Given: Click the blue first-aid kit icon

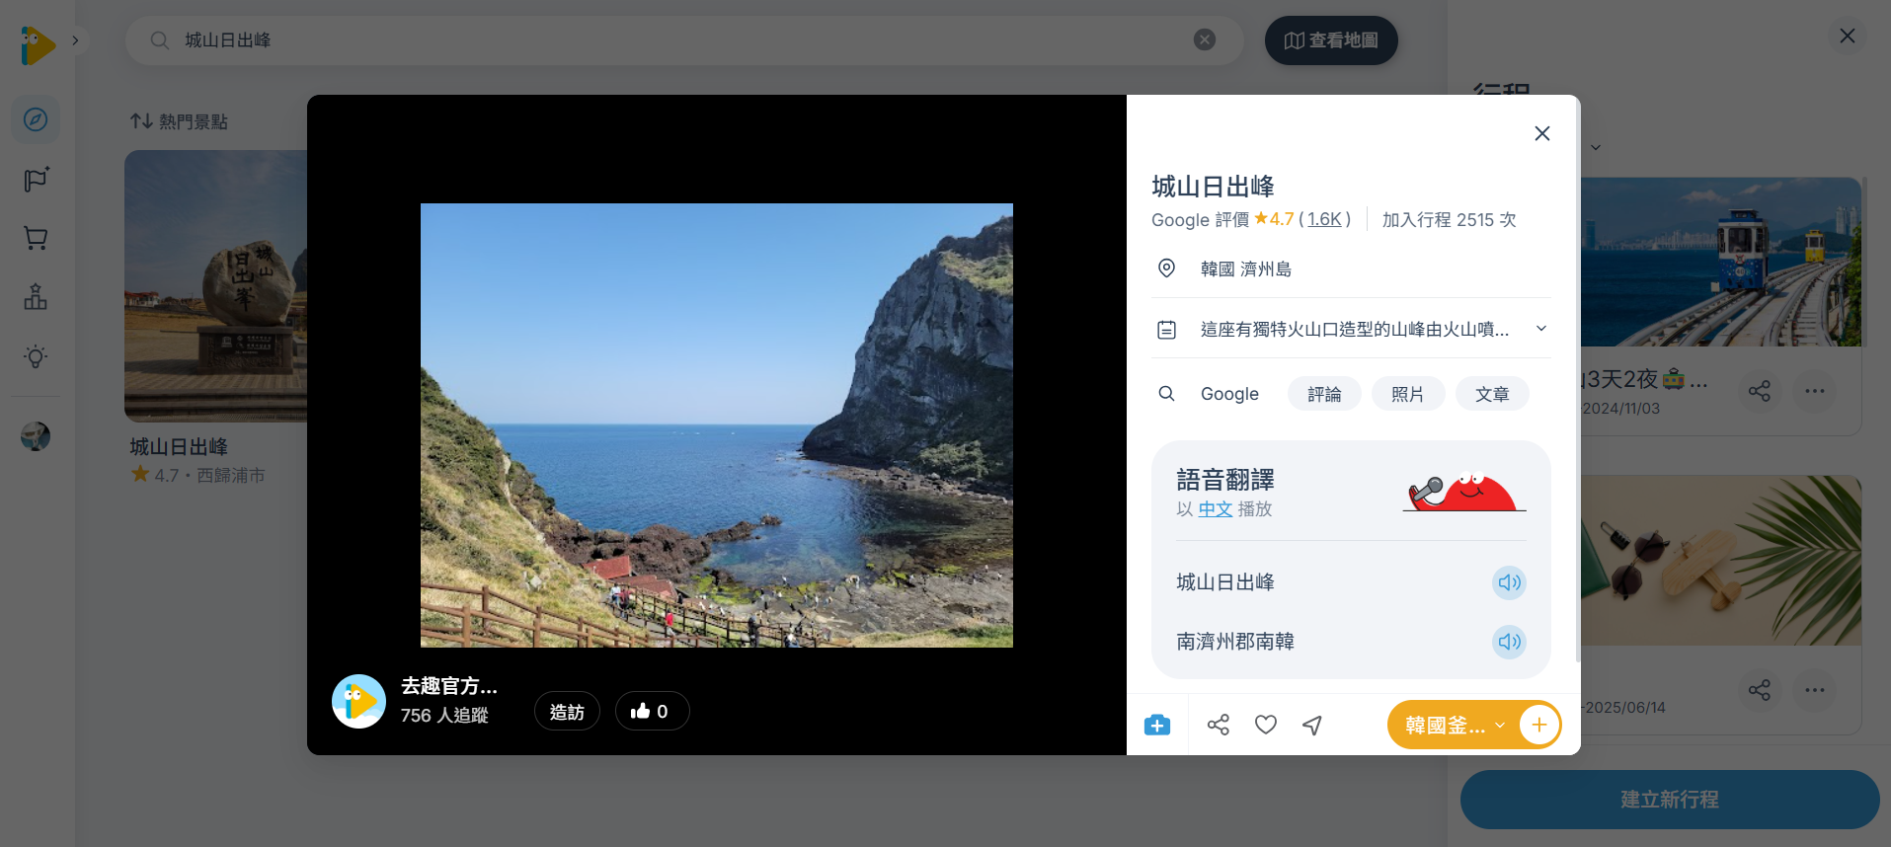Looking at the screenshot, I should 1157,726.
